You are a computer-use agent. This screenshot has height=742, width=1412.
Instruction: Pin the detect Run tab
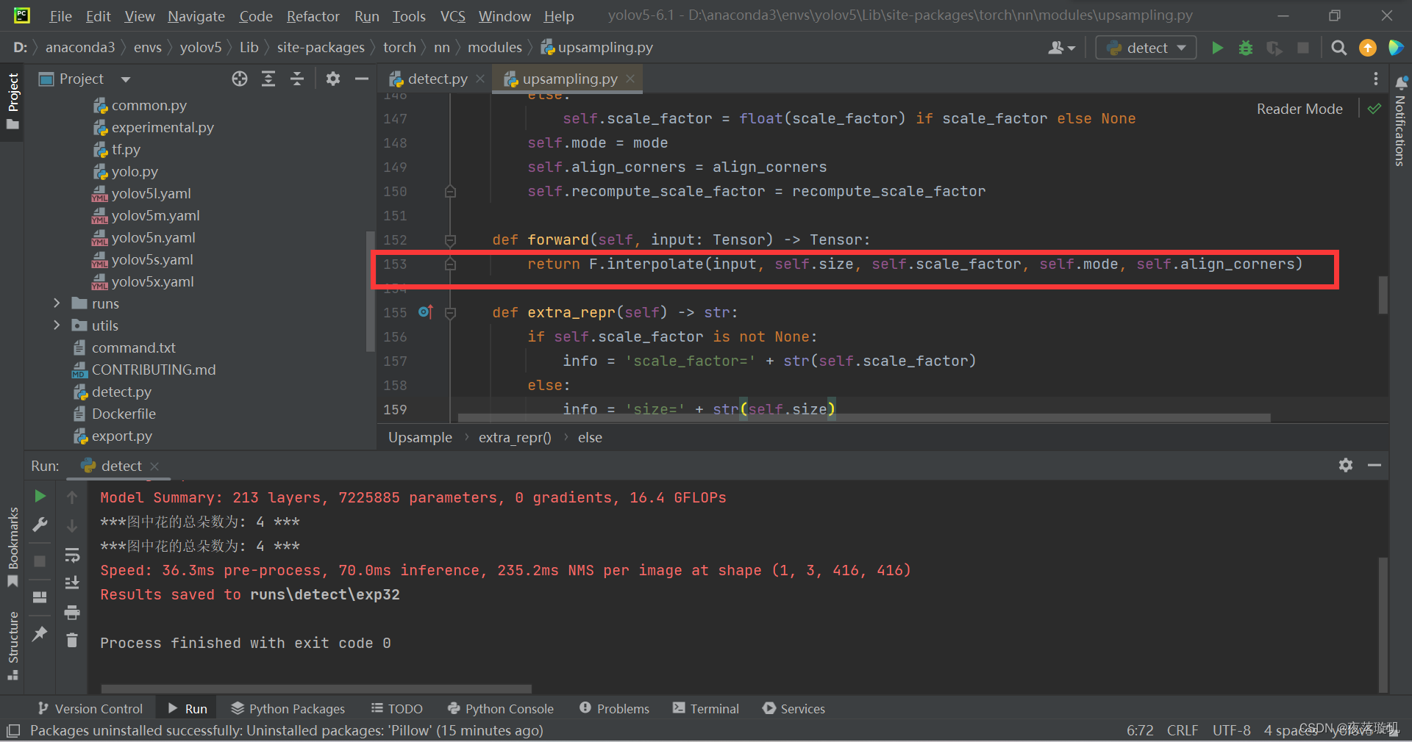coord(40,633)
